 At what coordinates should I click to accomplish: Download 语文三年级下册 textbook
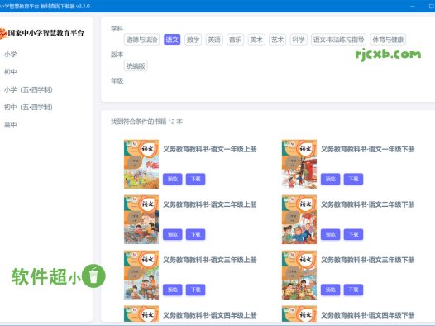(353, 290)
